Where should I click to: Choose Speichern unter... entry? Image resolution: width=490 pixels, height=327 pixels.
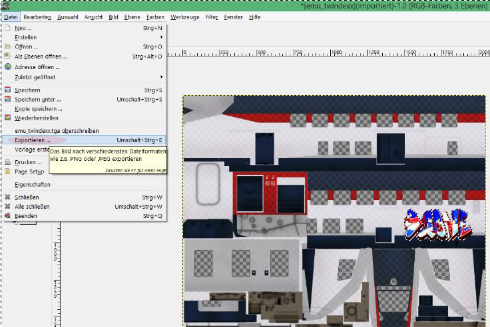(x=84, y=100)
